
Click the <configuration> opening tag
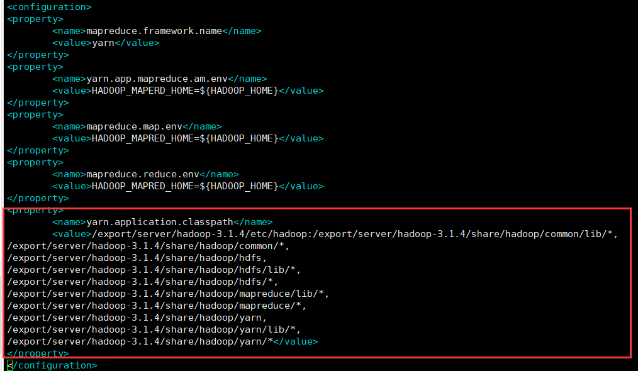(x=48, y=7)
